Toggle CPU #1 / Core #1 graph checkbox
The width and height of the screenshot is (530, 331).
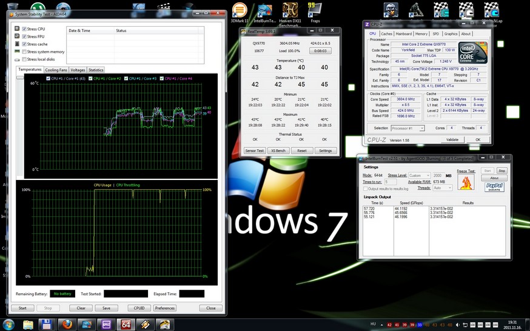coord(48,78)
